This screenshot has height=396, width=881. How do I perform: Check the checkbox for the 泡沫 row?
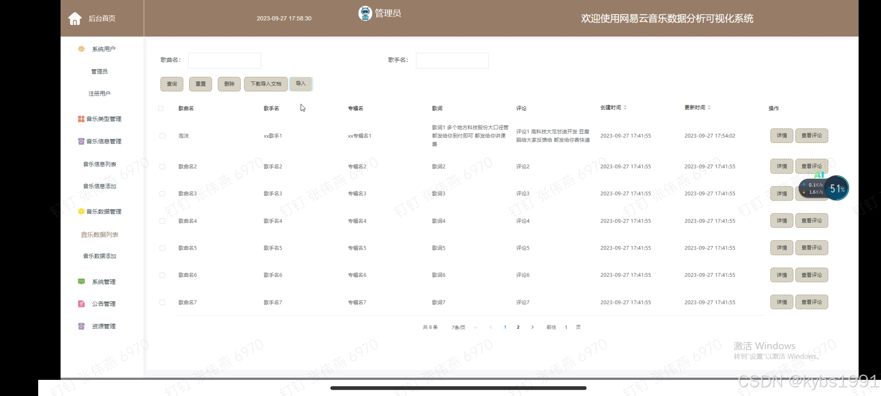162,136
